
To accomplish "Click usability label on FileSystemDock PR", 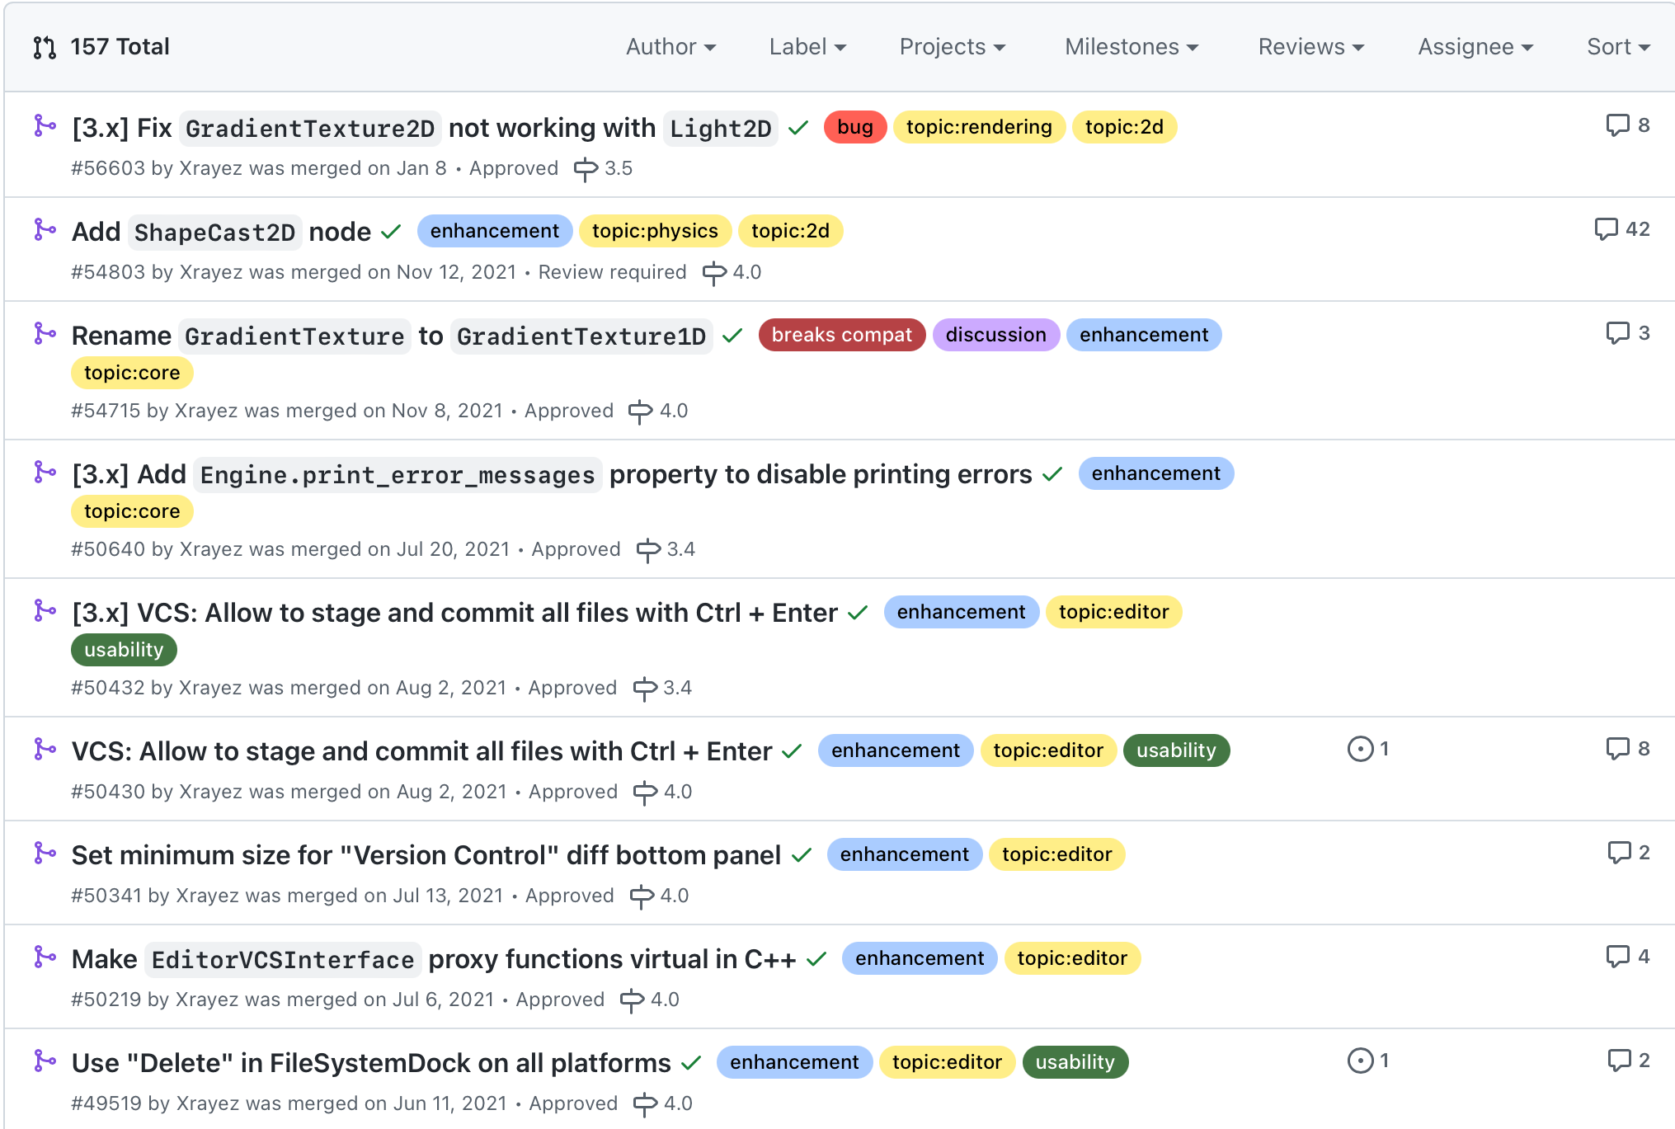I will coord(1075,1062).
